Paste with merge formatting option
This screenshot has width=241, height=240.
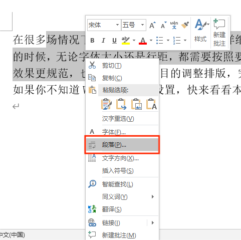(121, 104)
